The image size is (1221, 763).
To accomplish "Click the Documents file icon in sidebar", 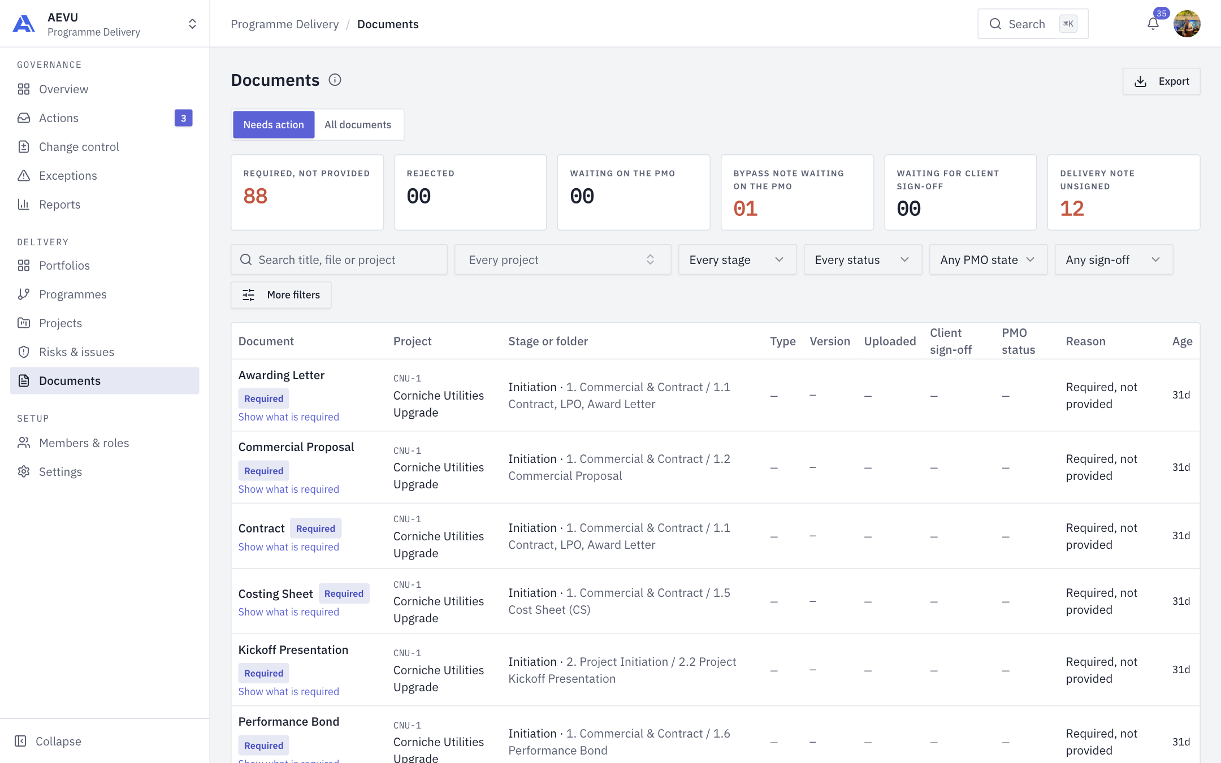I will (x=24, y=381).
